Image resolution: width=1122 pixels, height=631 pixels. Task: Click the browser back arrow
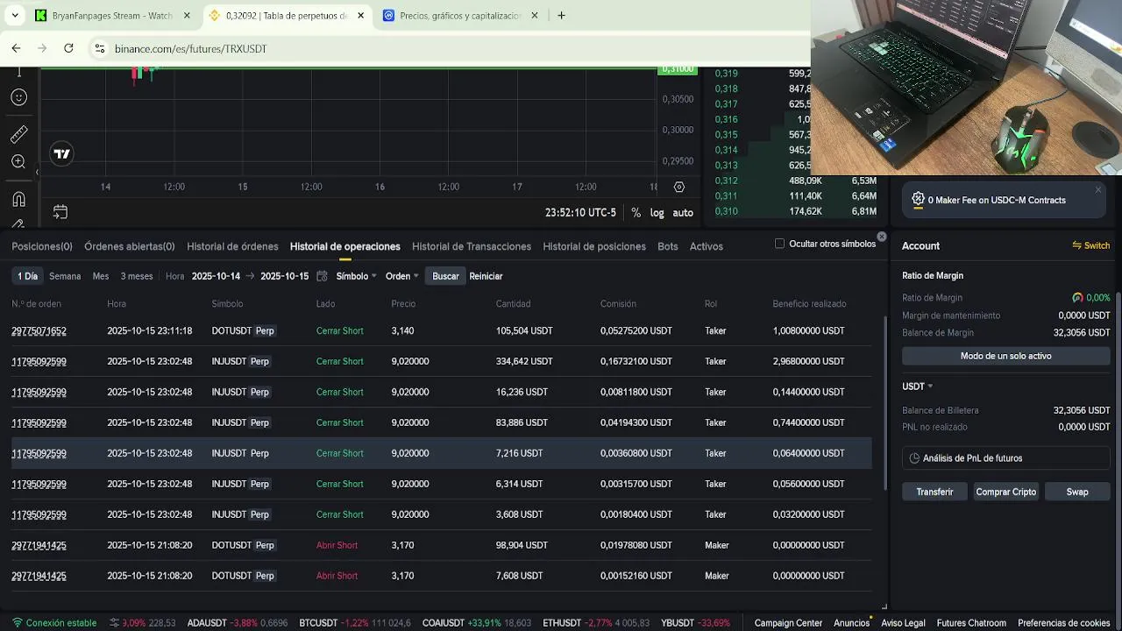tap(16, 48)
